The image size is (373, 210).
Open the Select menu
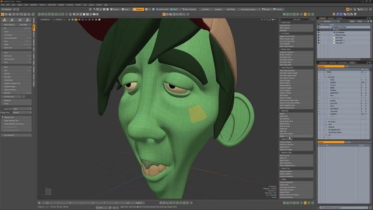click(x=20, y=5)
